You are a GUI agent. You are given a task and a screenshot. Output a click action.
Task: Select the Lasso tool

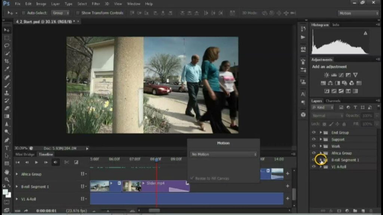[7, 46]
